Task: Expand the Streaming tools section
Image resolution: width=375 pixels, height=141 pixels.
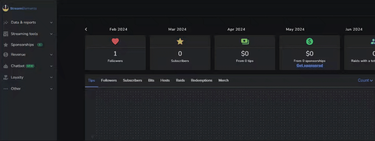Action: point(51,34)
